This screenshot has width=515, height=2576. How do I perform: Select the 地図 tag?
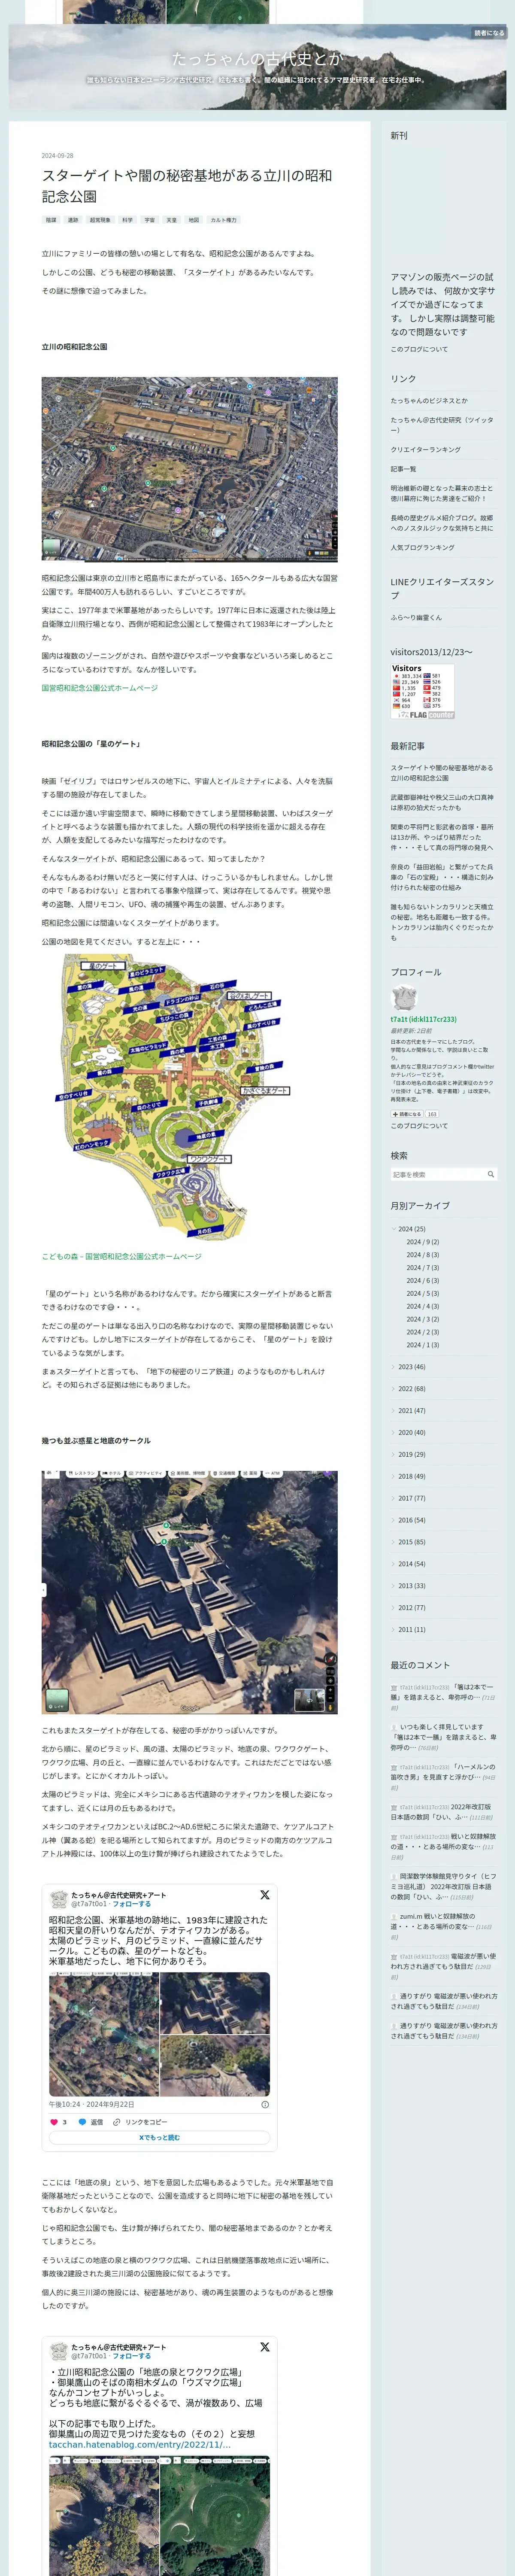[x=194, y=220]
